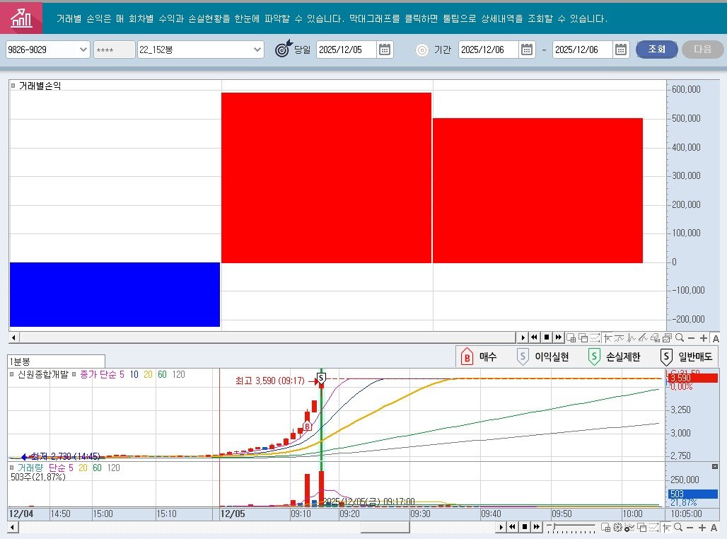Click the A text-annotation icon on the upper toolbar
The width and height of the screenshot is (727, 539).
click(715, 338)
